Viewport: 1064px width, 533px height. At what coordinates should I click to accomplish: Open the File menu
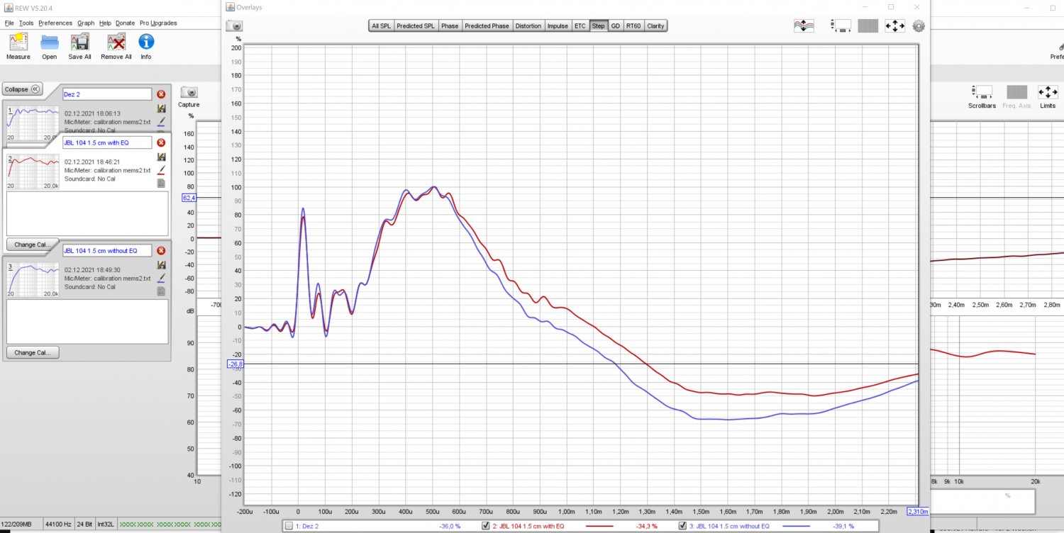point(9,23)
